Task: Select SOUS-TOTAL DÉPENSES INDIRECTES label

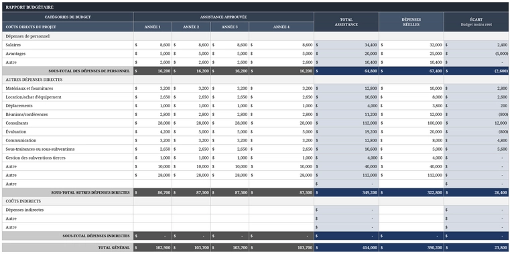Action: pos(68,236)
